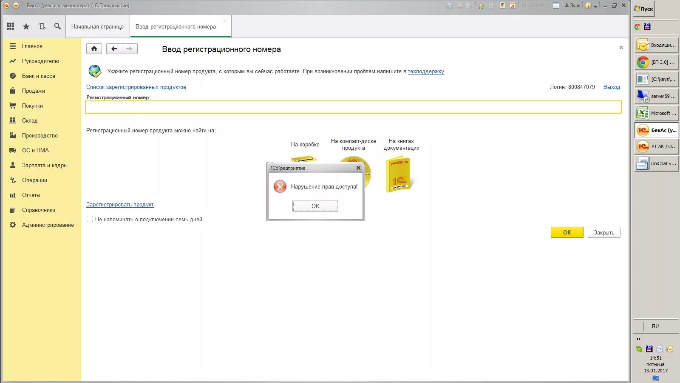Click the техподдержку link
The width and height of the screenshot is (680, 383).
click(x=426, y=71)
